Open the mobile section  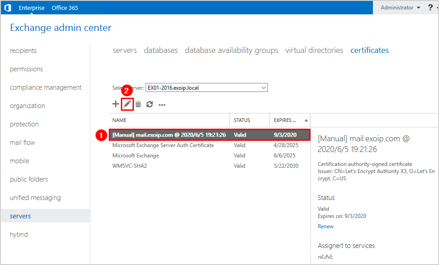[x=20, y=161]
